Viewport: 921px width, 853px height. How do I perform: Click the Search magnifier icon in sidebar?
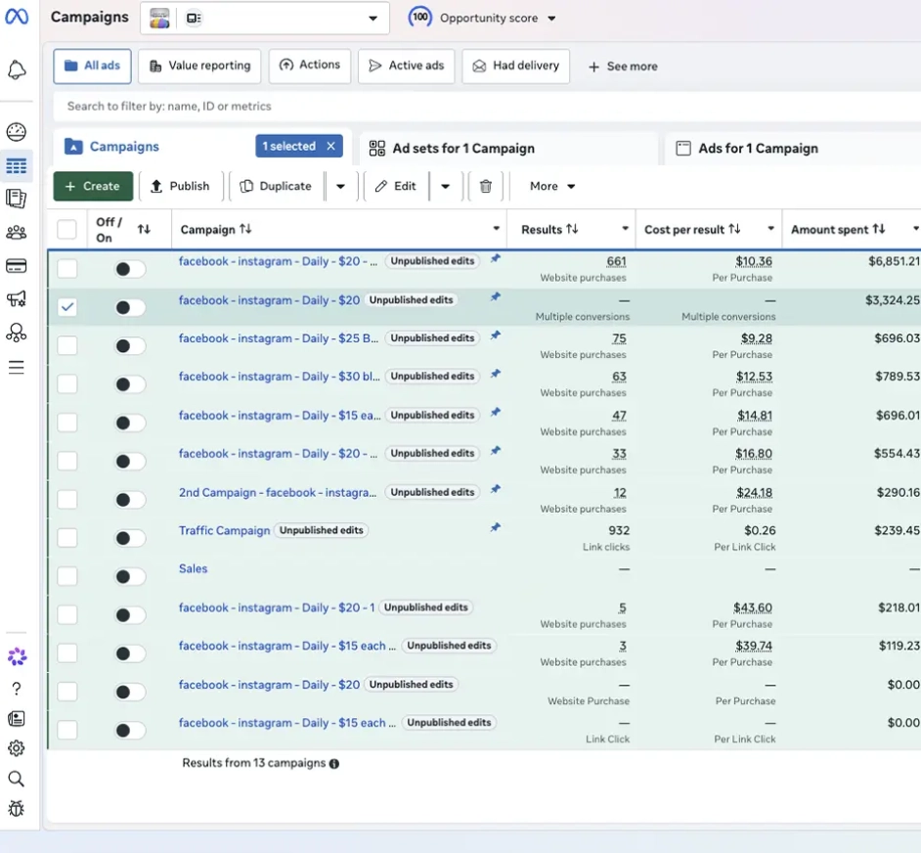pos(17,779)
